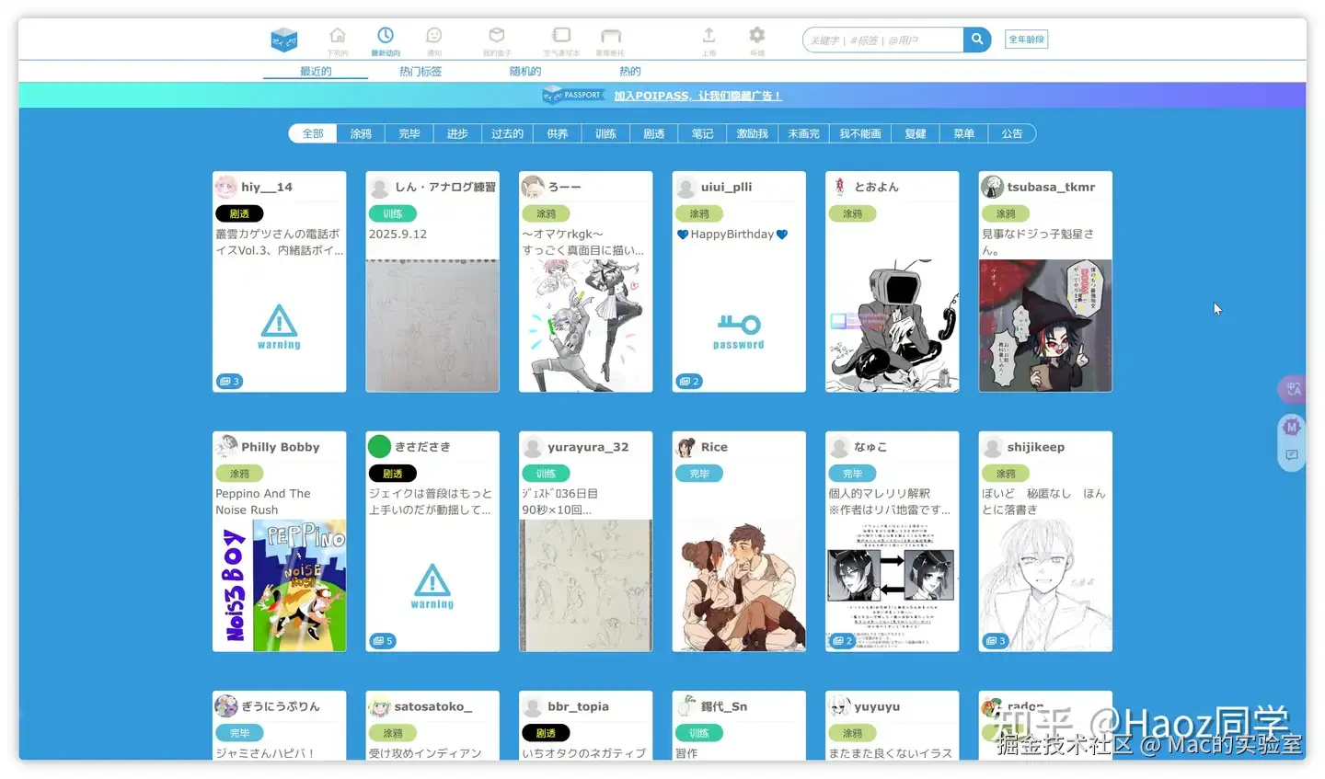The height and width of the screenshot is (779, 1325).
Task: Click the green avatar of きさだきき
Action: tap(380, 446)
